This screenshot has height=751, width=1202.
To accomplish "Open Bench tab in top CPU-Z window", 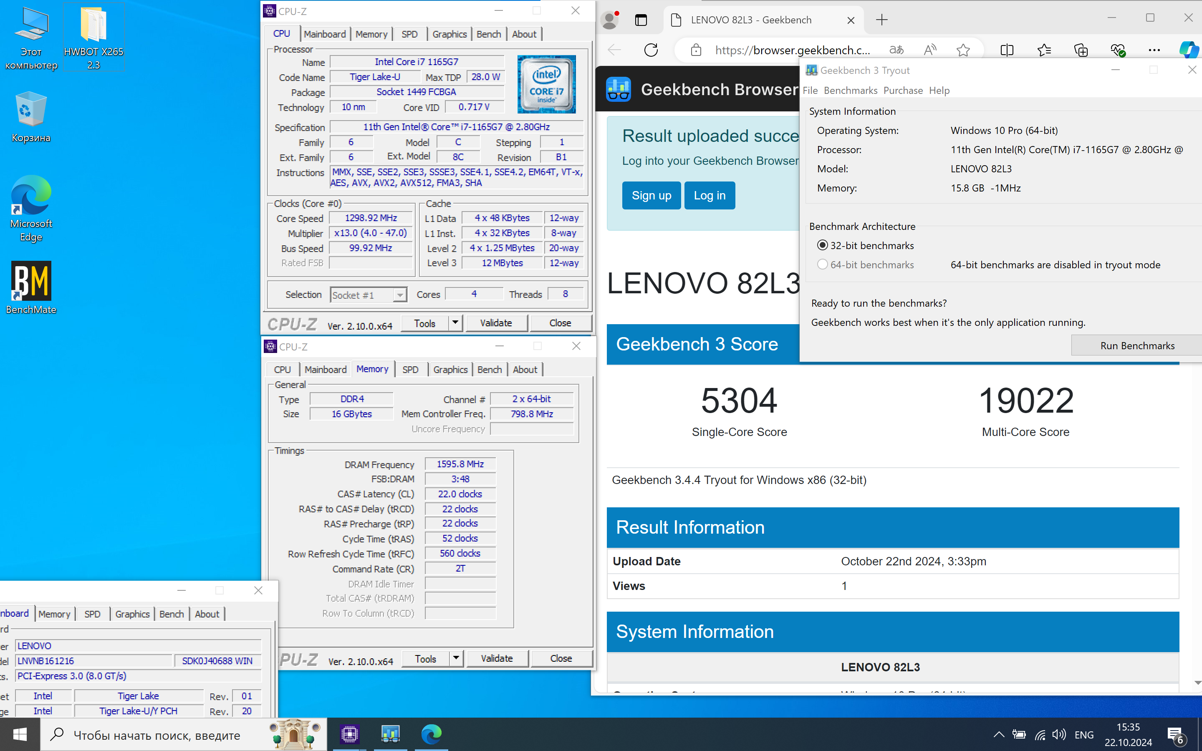I will tap(489, 34).
